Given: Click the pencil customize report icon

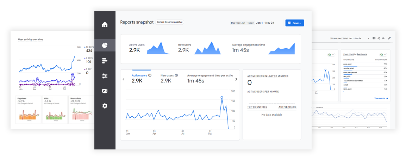Looking at the screenshot, I should click(389, 38).
